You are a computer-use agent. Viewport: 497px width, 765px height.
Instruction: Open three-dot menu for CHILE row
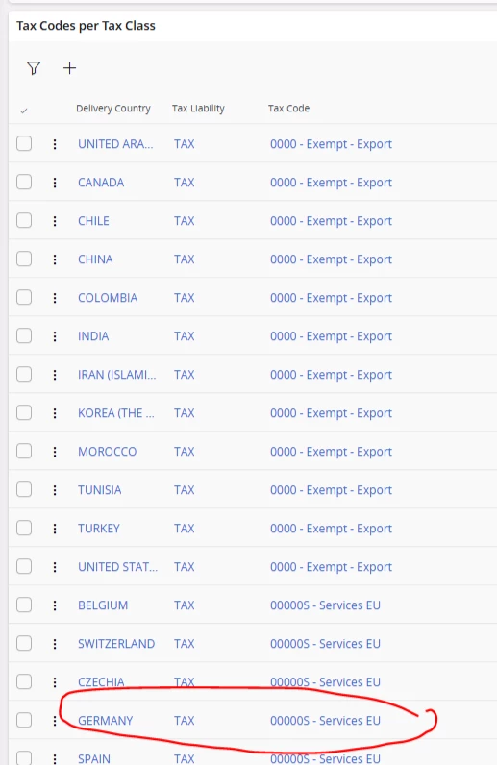(x=55, y=221)
